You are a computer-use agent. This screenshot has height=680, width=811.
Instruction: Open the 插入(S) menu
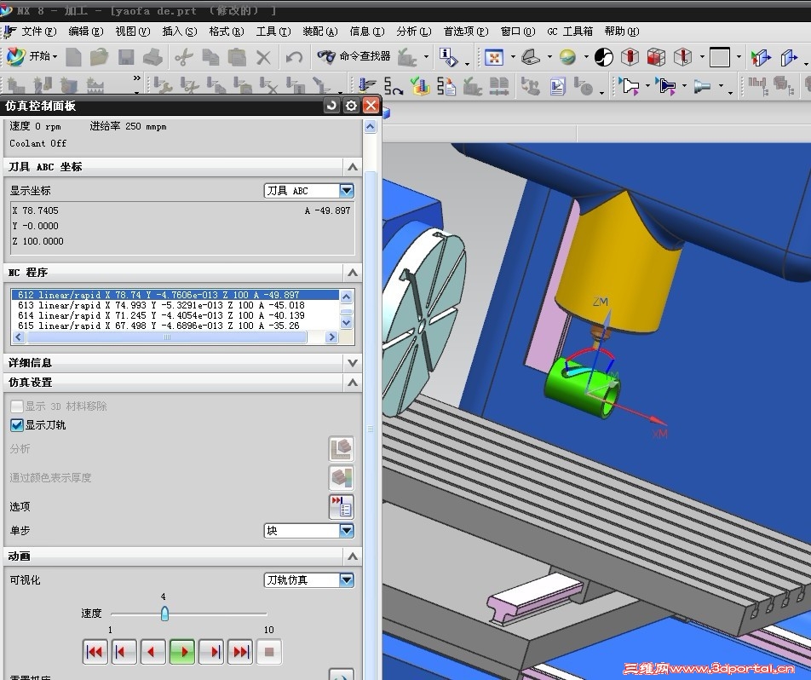pos(180,32)
